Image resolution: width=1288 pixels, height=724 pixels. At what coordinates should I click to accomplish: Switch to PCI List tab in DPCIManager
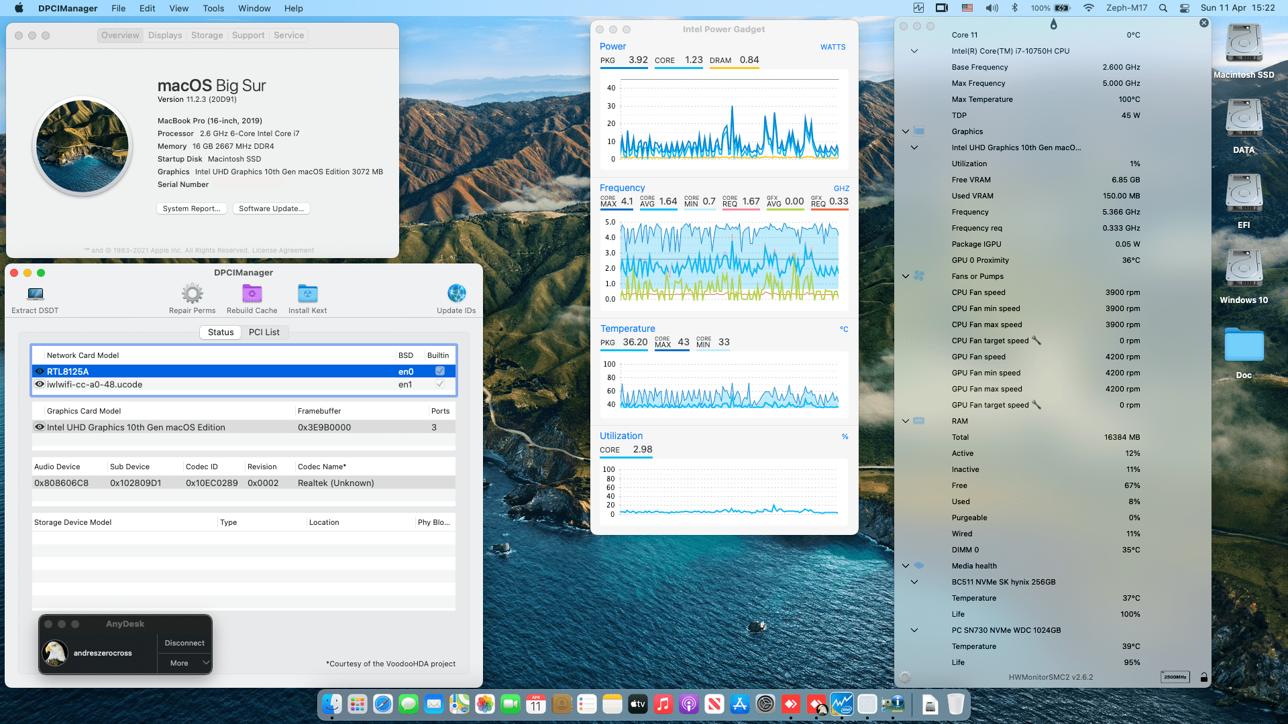click(264, 332)
